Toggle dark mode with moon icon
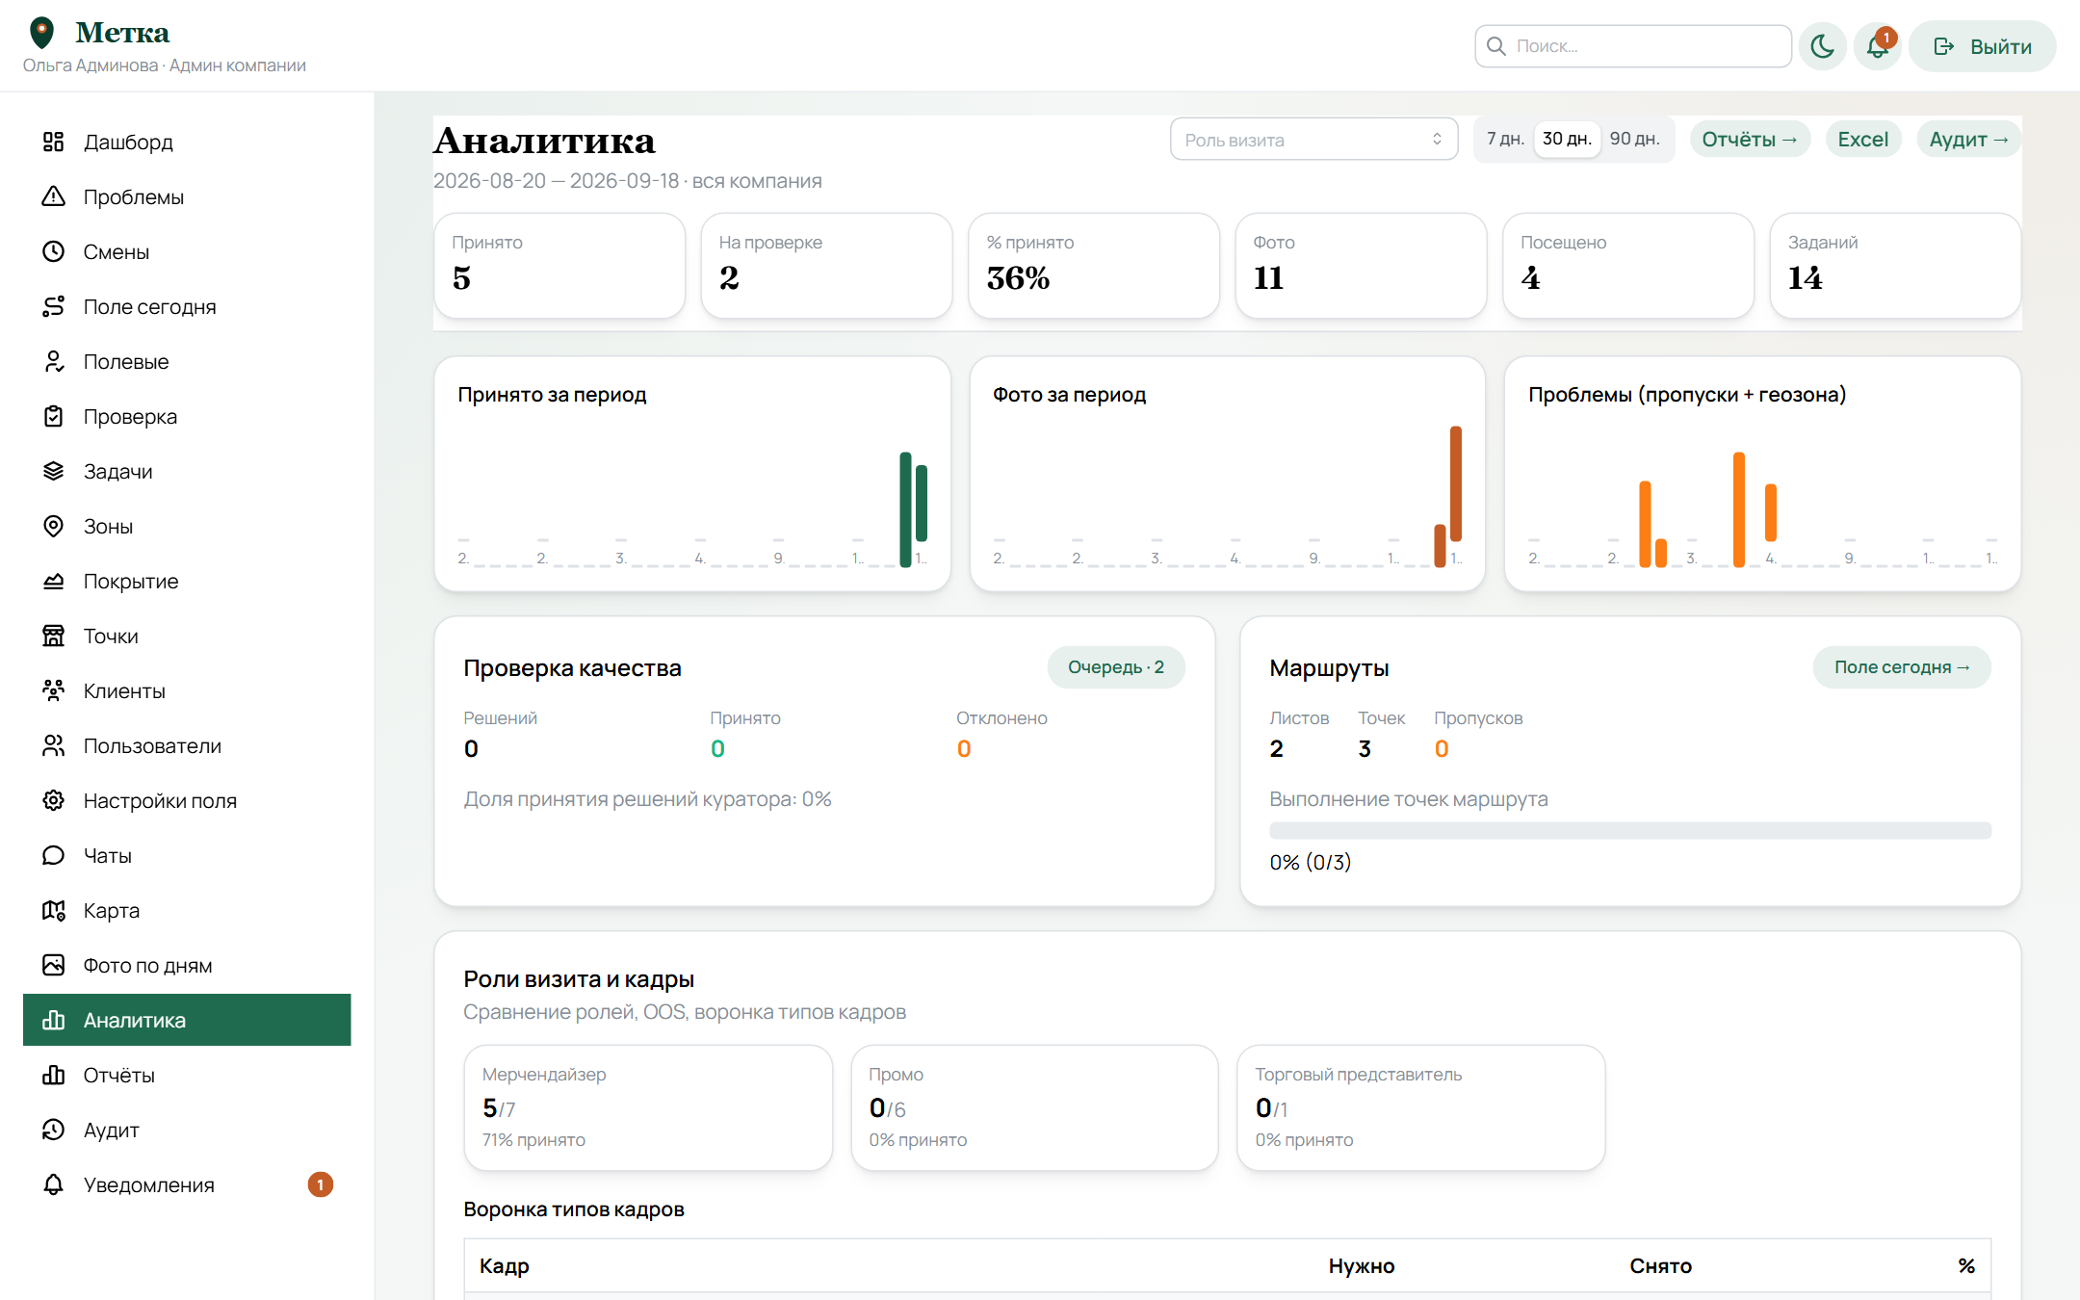Image resolution: width=2080 pixels, height=1300 pixels. tap(1822, 46)
